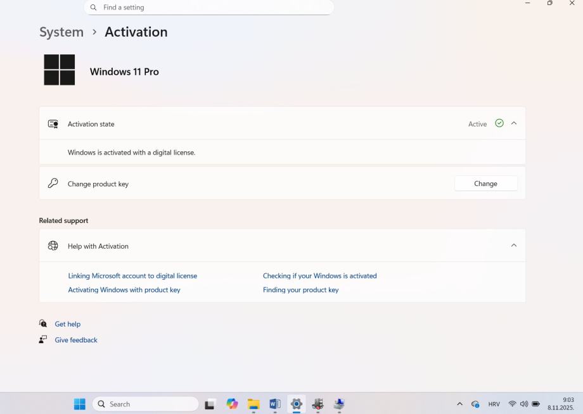
Task: Click the Give feedback person icon
Action: pyautogui.click(x=43, y=339)
